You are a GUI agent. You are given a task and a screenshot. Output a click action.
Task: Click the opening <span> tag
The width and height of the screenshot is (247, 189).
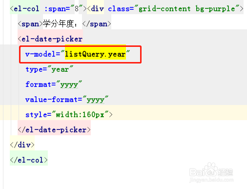click(30, 24)
